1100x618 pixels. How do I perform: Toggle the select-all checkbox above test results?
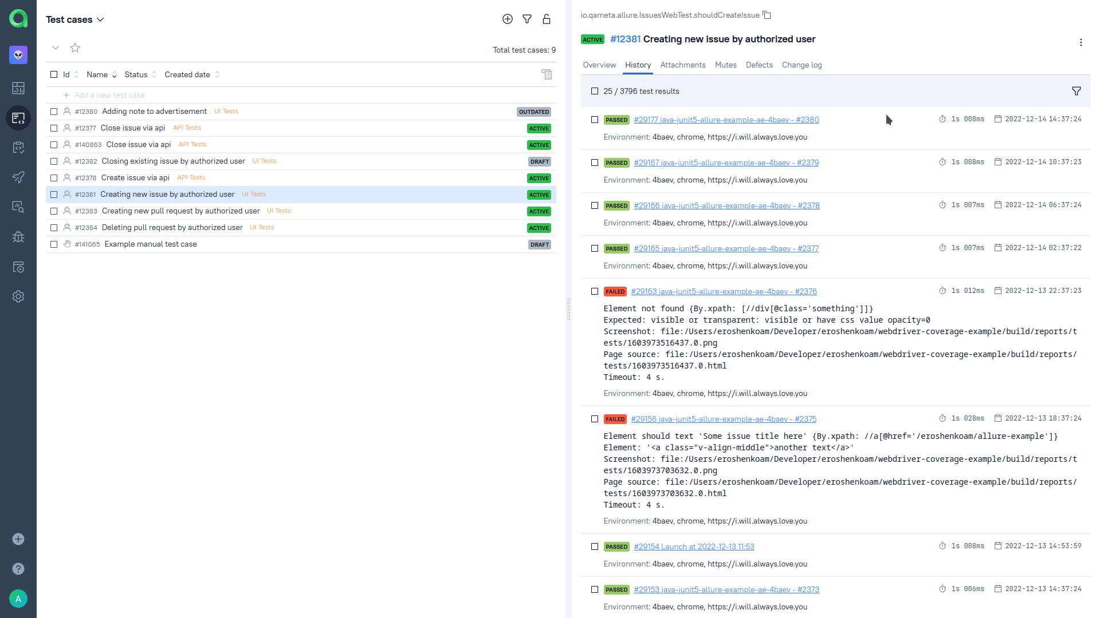click(595, 90)
